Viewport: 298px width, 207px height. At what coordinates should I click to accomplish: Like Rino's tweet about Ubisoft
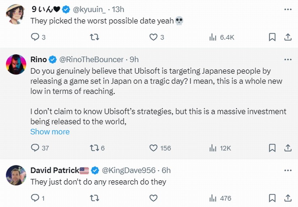tap(153, 148)
